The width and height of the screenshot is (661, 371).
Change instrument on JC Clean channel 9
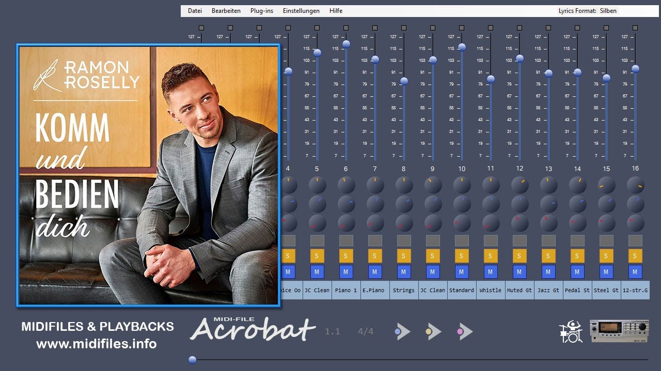tap(433, 290)
